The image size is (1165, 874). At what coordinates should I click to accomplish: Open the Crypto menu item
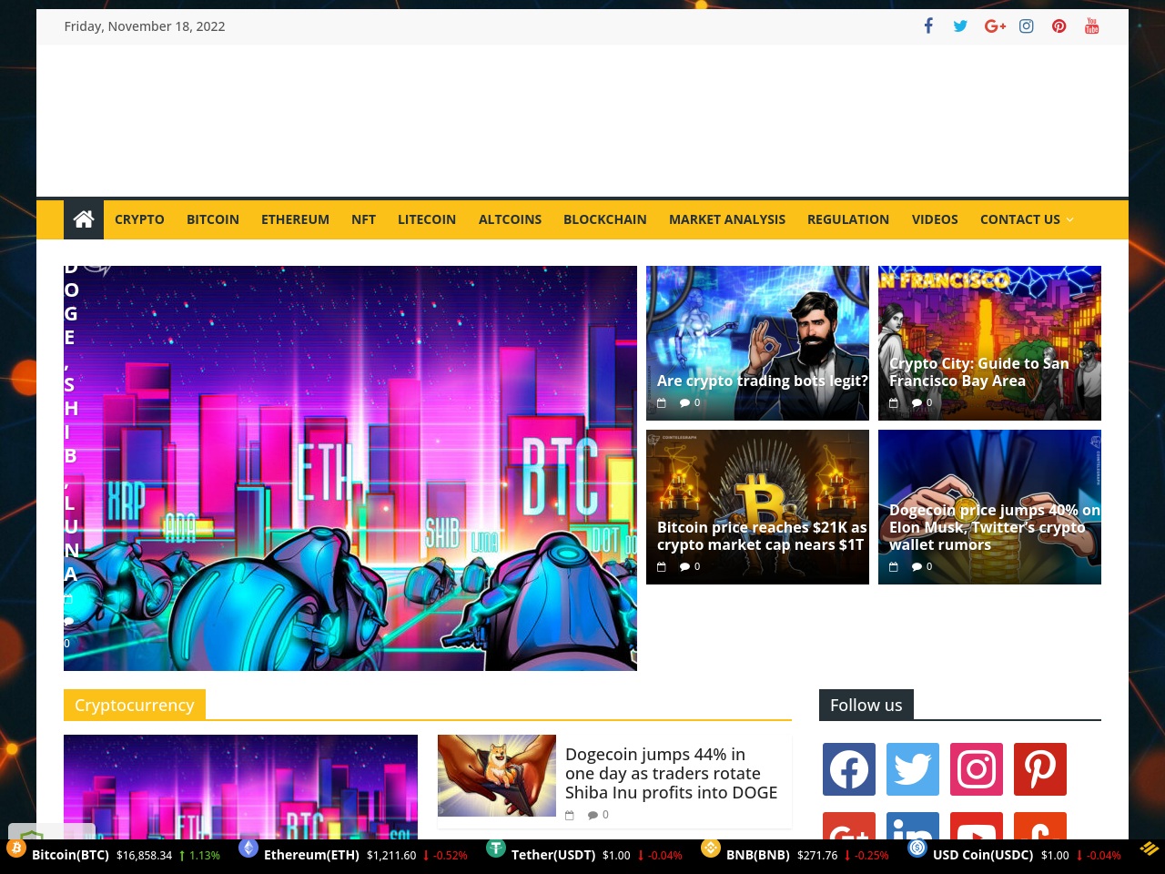[x=139, y=219]
